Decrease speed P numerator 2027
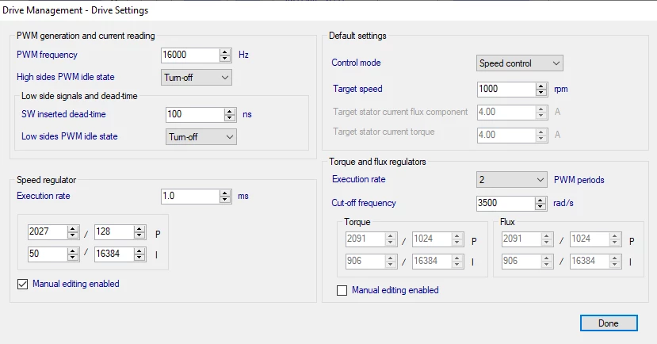This screenshot has width=657, height=344. point(73,235)
